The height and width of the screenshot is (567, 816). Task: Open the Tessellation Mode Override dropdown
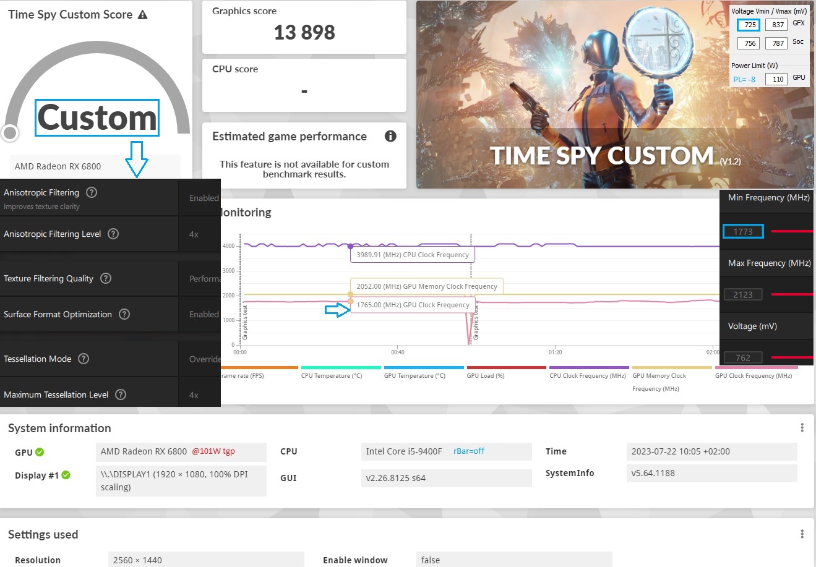(x=200, y=359)
